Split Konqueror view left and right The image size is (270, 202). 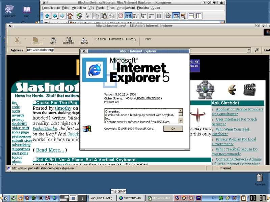(199, 16)
